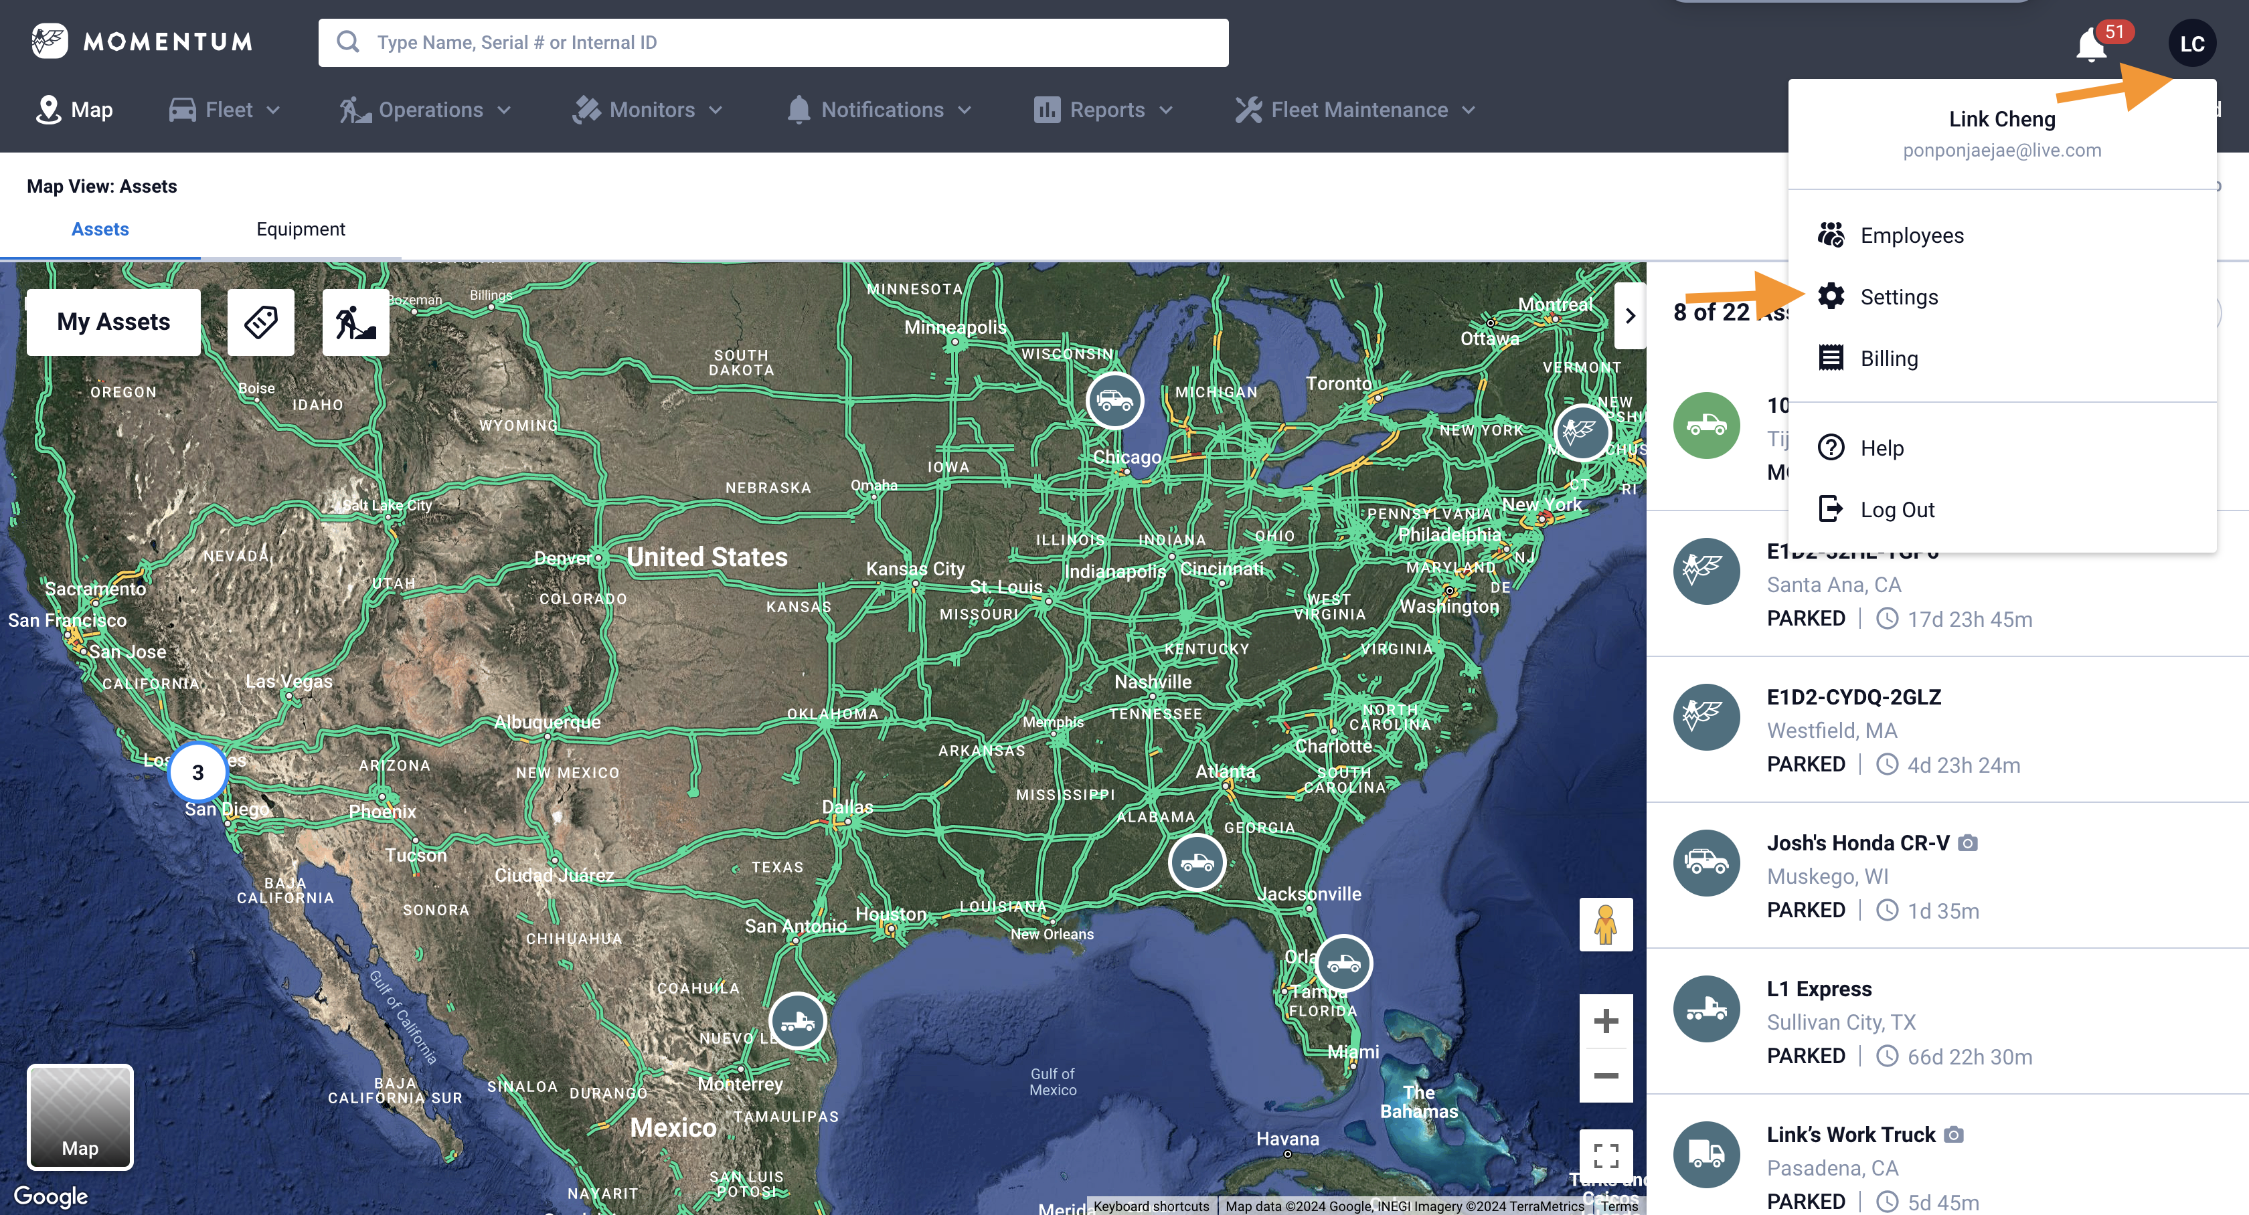This screenshot has width=2249, height=1215.
Task: Click the Muskego, WI location text
Action: tap(1827, 876)
